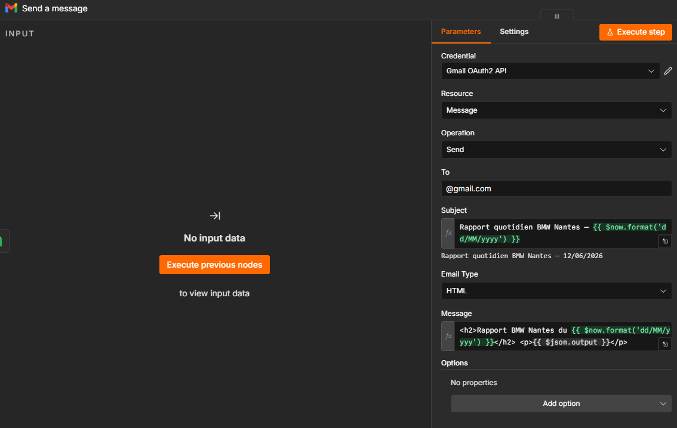677x428 pixels.
Task: Switch to the Settings tab
Action: click(x=514, y=32)
